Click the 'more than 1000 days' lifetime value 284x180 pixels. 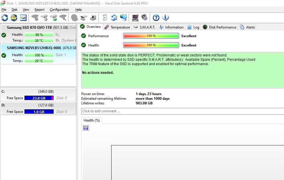point(153,99)
